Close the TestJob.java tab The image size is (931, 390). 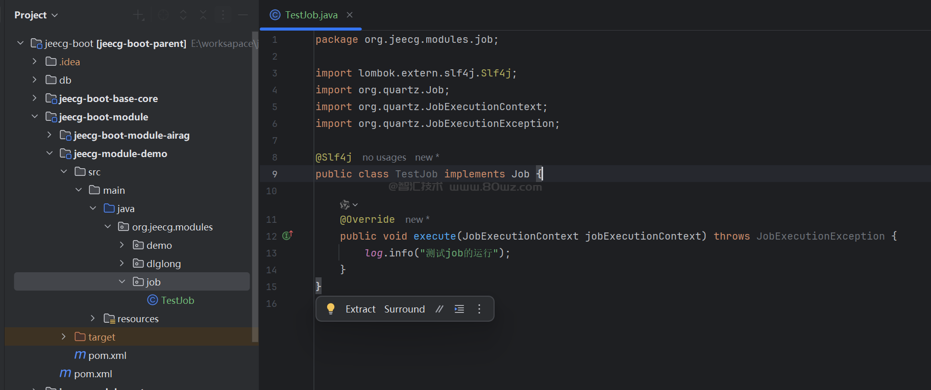point(350,15)
